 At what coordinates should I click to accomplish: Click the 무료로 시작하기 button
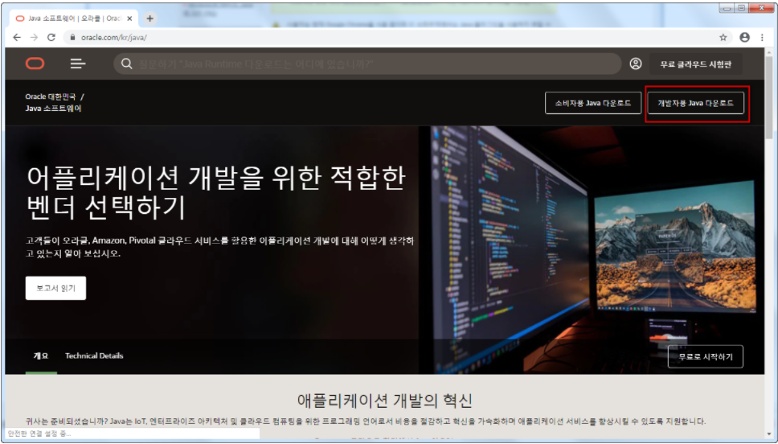tap(705, 356)
